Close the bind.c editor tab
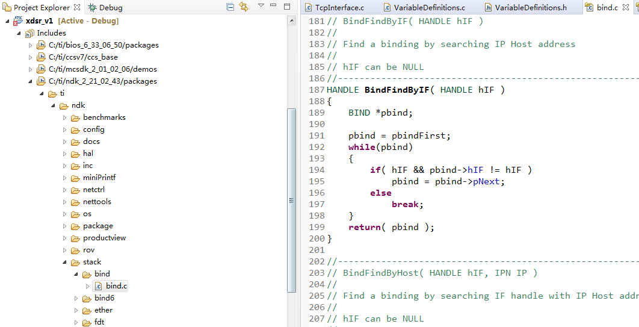The image size is (639, 327). point(626,7)
